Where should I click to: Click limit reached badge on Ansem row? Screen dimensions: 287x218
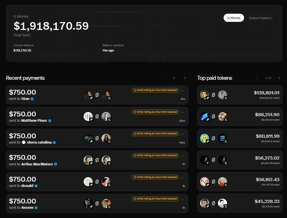[x=155, y=199]
